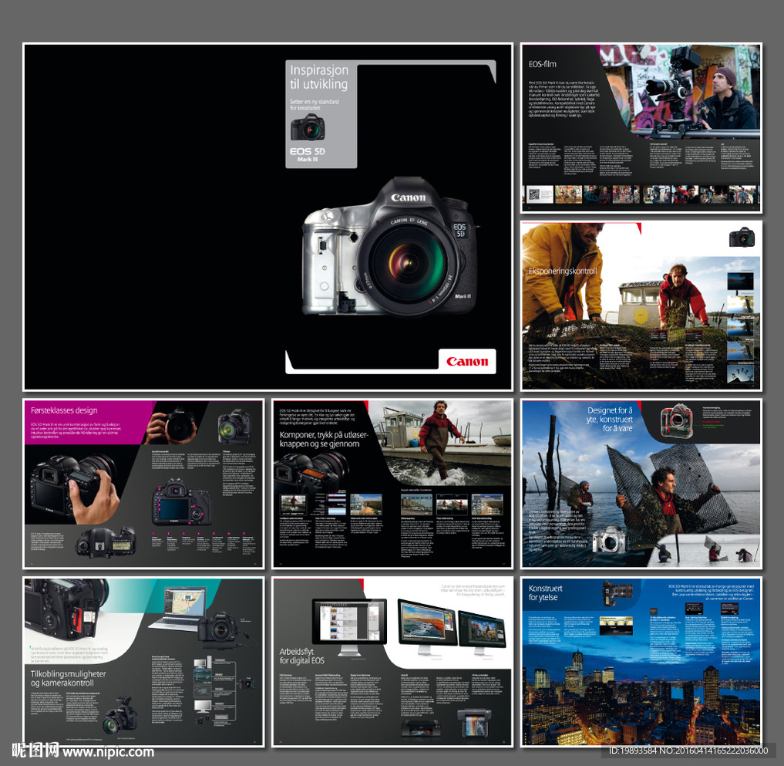Click "Tilkoblingsmuligheter og kamerakontroll" heading
This screenshot has width=784, height=766.
click(x=68, y=678)
